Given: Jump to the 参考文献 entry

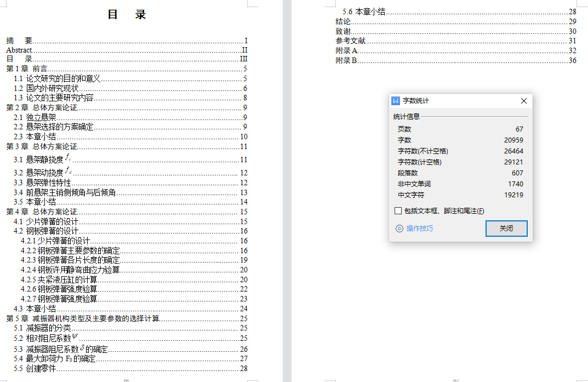Looking at the screenshot, I should [x=351, y=41].
